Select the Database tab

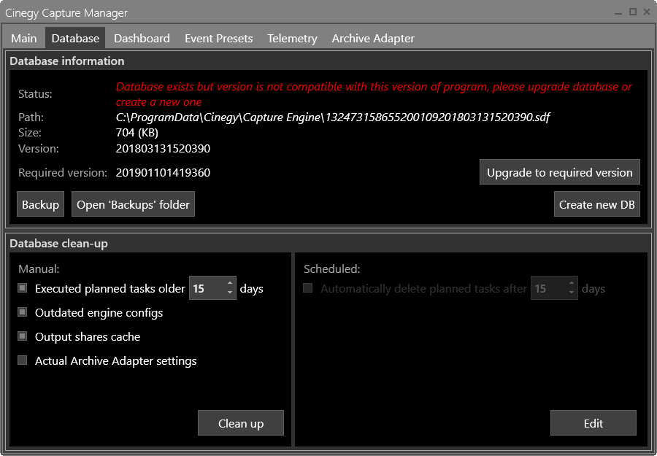click(75, 38)
